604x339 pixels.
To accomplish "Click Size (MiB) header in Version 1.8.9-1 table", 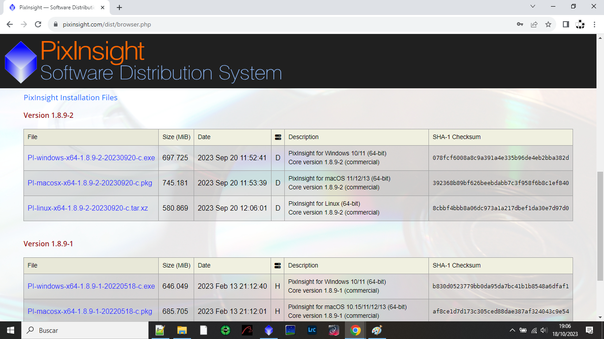I will (176, 265).
